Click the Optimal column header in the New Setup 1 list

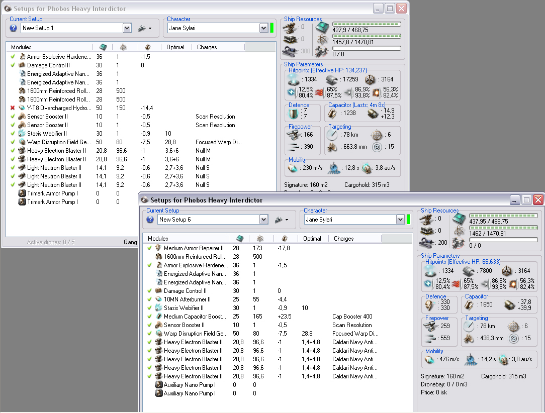point(175,47)
